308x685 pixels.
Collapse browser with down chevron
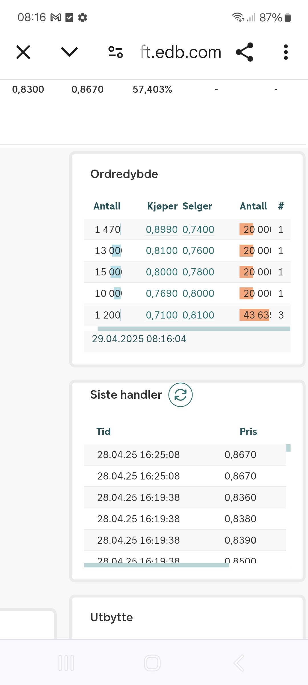point(69,52)
